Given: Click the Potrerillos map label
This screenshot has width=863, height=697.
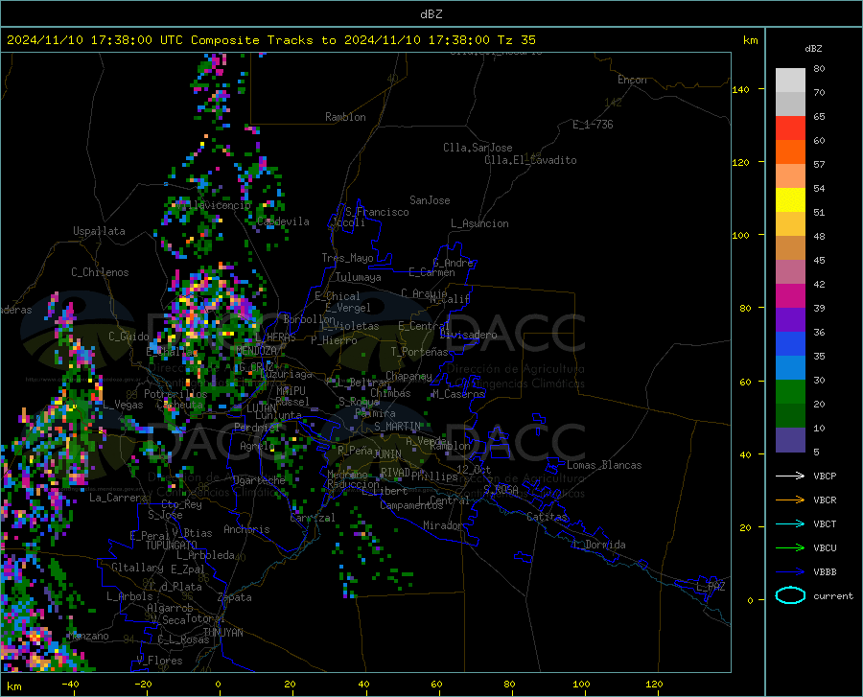Looking at the screenshot, I should tap(175, 394).
